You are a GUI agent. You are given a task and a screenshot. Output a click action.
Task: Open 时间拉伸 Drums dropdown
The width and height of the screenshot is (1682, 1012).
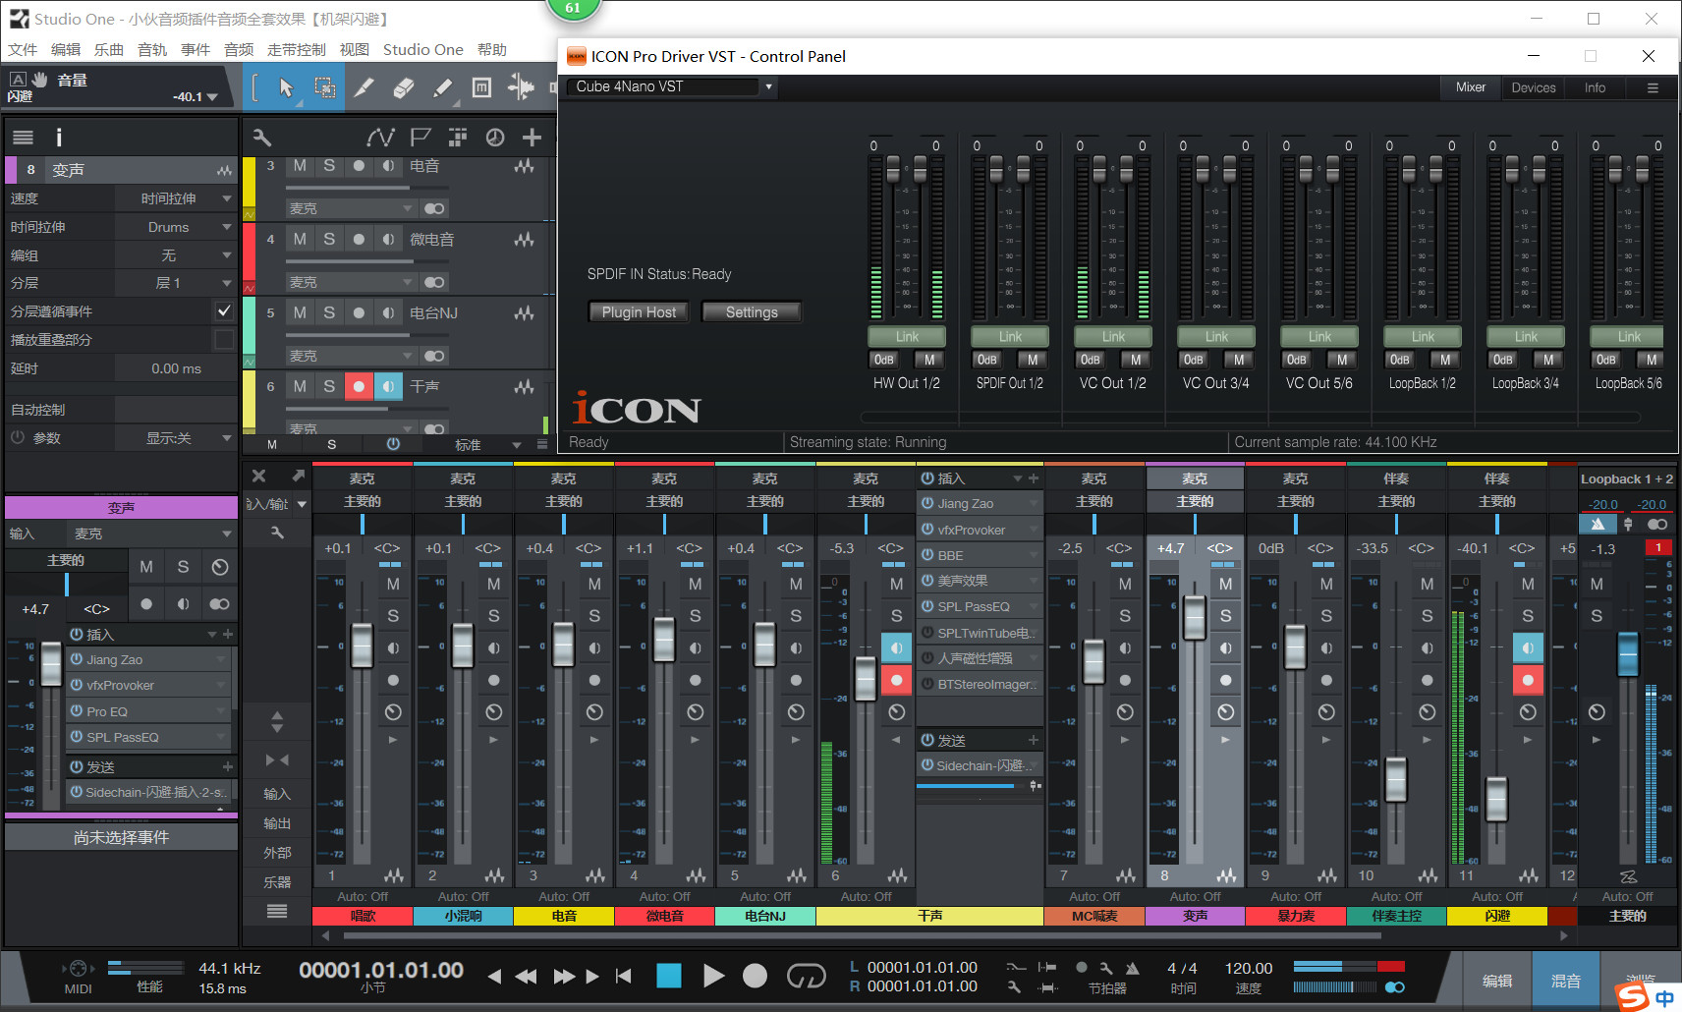tap(176, 227)
